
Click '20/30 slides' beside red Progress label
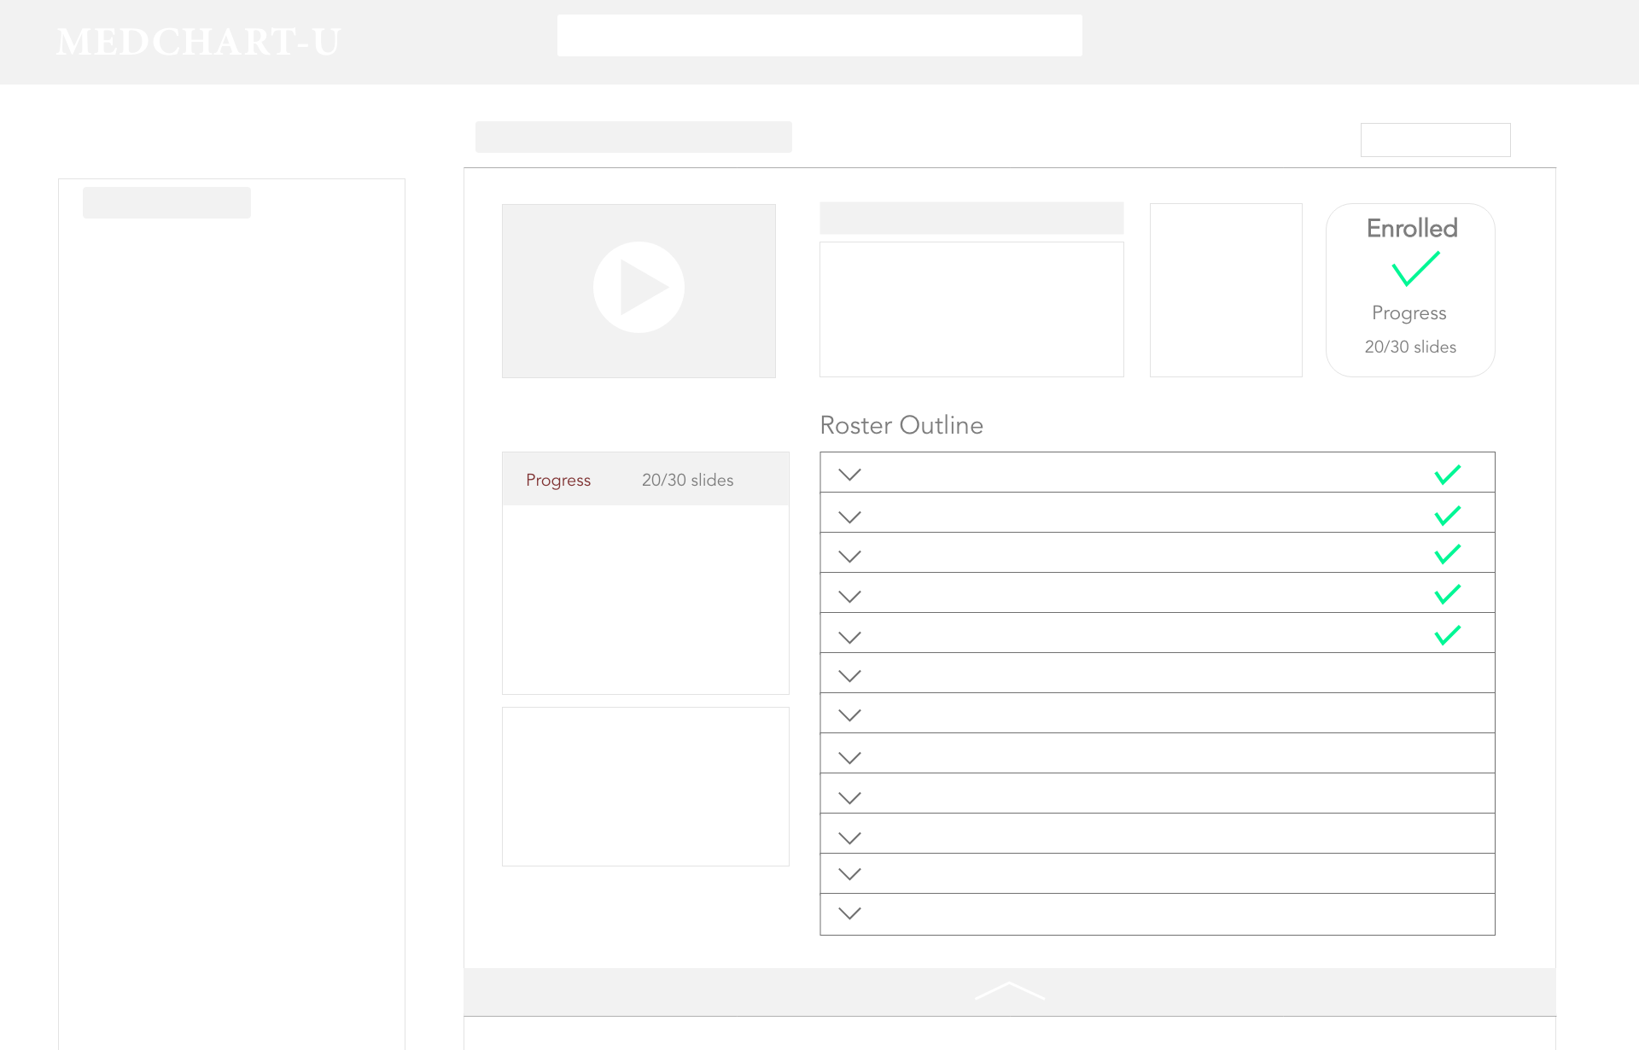click(688, 480)
